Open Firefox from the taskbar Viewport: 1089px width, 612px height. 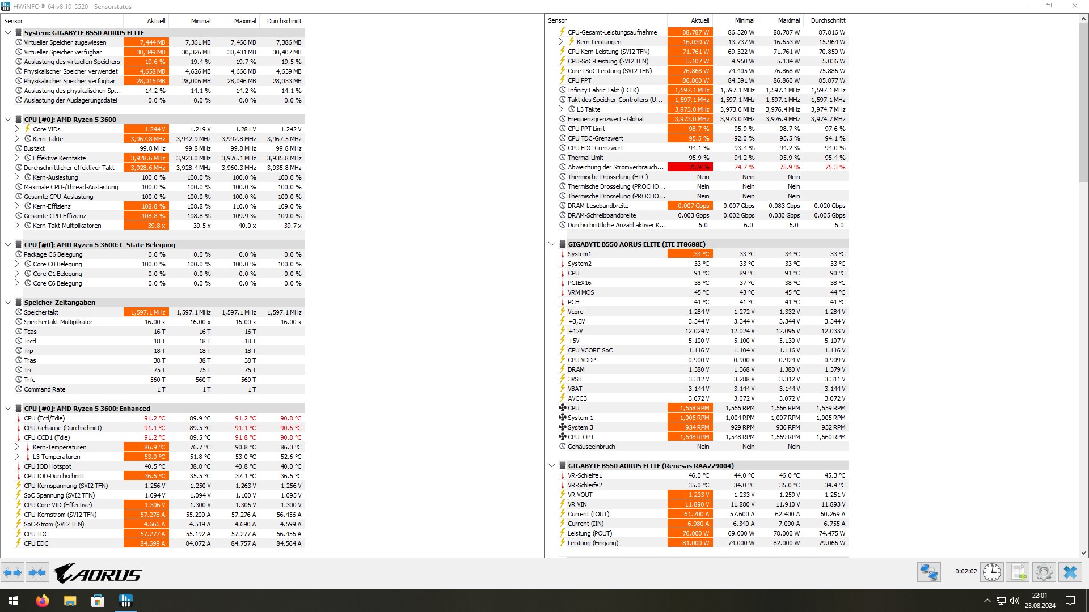point(43,601)
